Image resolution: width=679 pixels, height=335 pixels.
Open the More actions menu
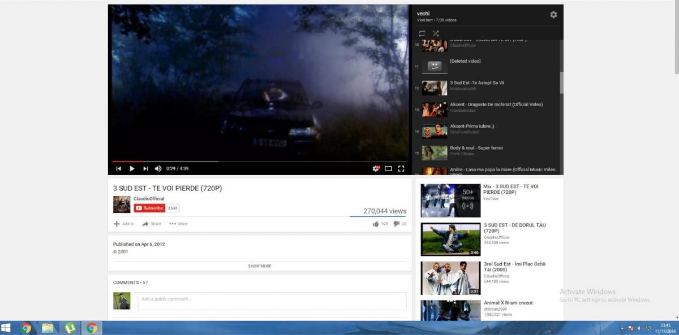tap(178, 224)
